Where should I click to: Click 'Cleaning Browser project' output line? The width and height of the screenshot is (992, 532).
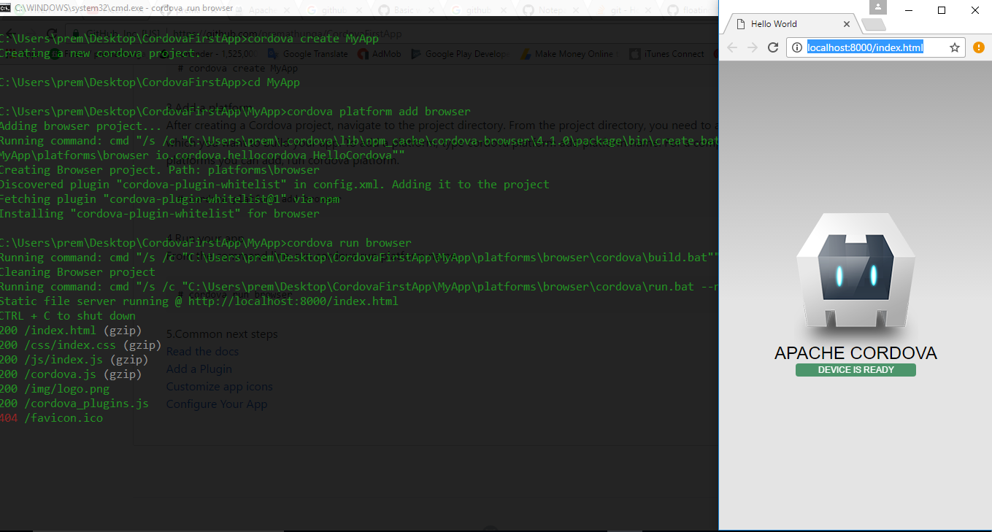(x=77, y=272)
